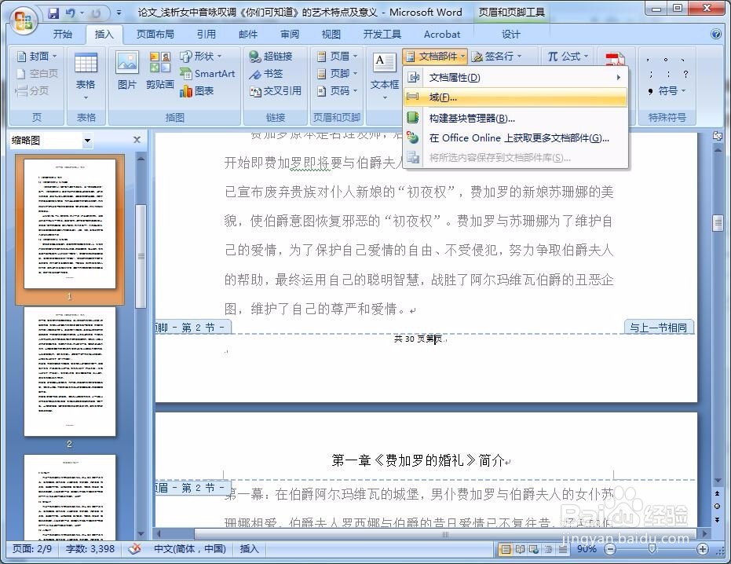Click the word count 字数: 3,398 status
Viewport: 731px width, 564px height.
pyautogui.click(x=90, y=548)
